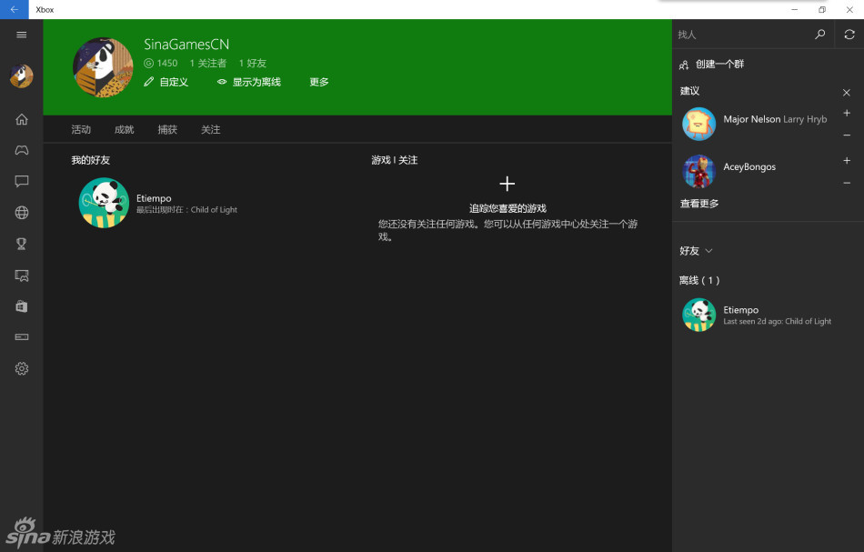Expand the 好友 friends filter dropdown
864x552 pixels.
pos(696,251)
